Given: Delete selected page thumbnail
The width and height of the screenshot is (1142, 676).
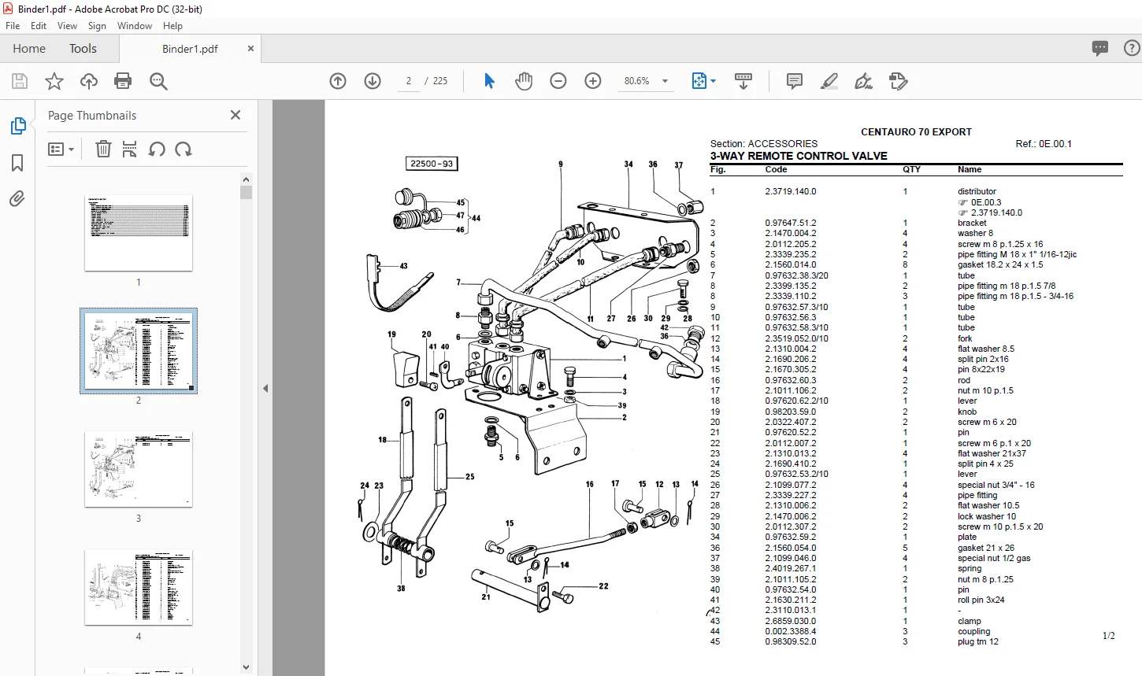Looking at the screenshot, I should pos(103,149).
